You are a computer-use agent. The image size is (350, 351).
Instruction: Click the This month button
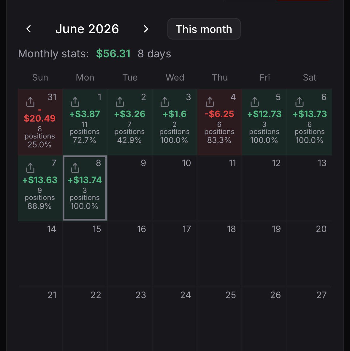204,29
